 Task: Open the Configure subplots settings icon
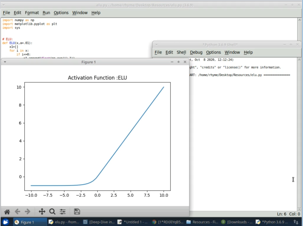(x=63, y=211)
